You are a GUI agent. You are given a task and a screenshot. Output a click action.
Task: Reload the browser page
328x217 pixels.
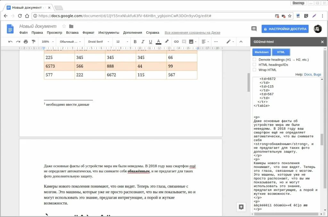20,16
